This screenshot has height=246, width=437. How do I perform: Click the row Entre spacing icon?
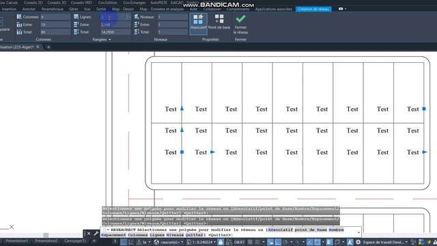[76, 25]
